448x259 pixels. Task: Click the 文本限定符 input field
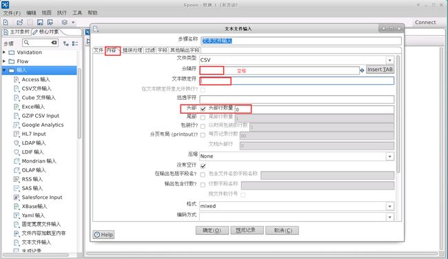point(296,81)
